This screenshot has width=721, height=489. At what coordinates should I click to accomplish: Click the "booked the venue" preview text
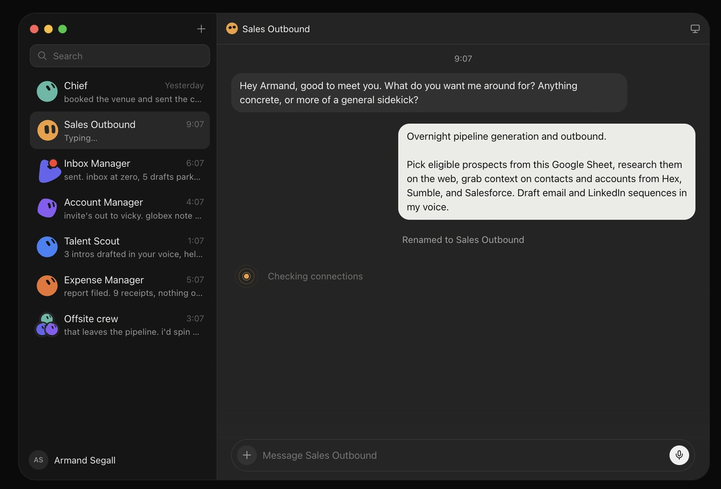(x=133, y=99)
